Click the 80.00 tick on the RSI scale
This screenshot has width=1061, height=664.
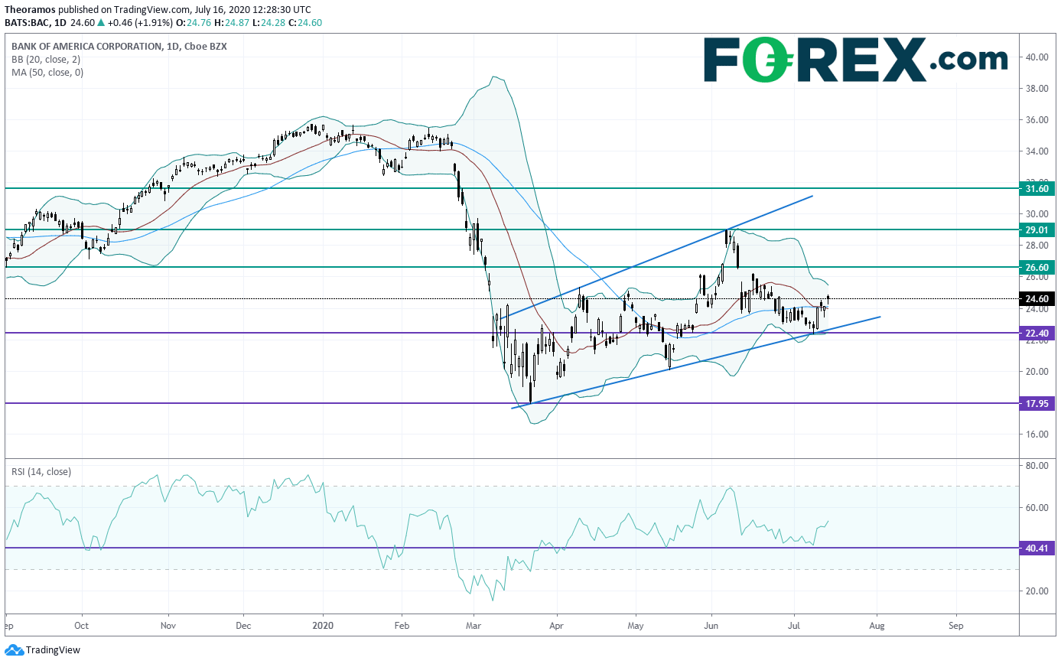pos(1037,465)
